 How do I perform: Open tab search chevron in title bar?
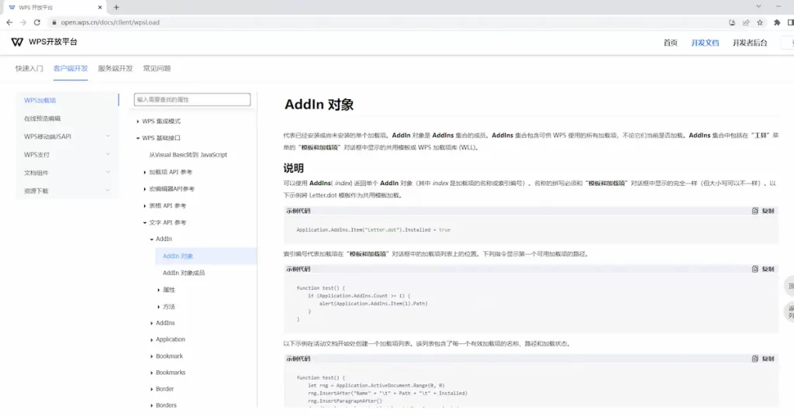tap(758, 6)
